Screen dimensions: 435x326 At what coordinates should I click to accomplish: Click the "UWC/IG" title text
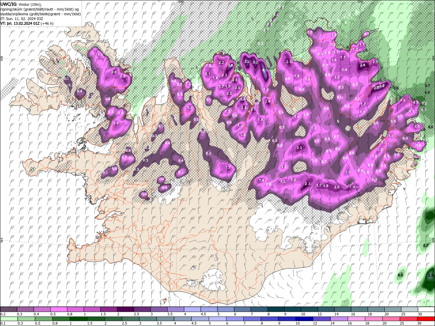pyautogui.click(x=8, y=4)
